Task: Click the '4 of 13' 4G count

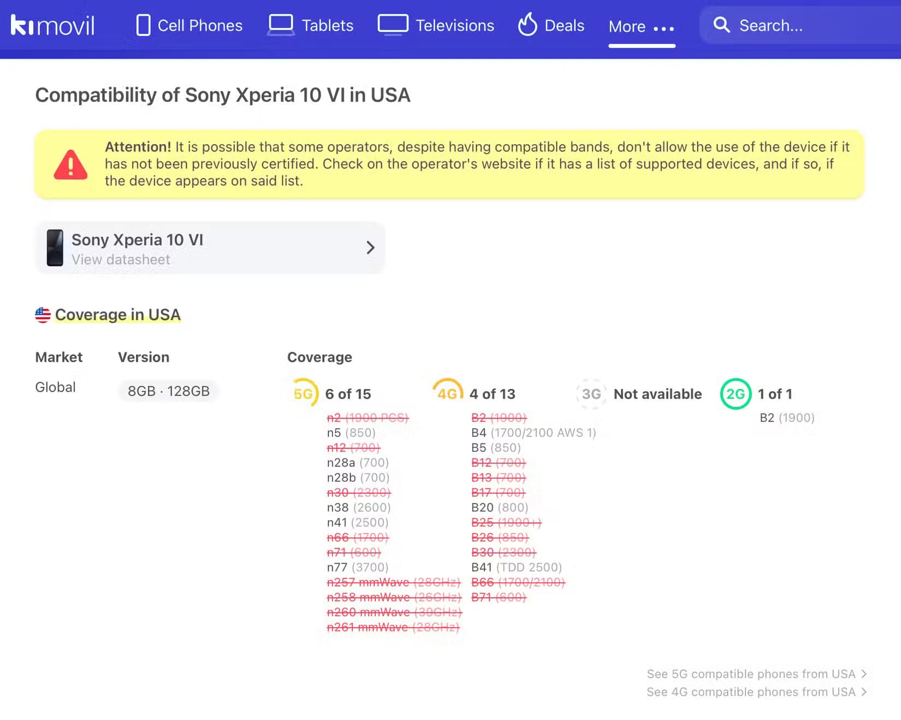Action: tap(492, 394)
